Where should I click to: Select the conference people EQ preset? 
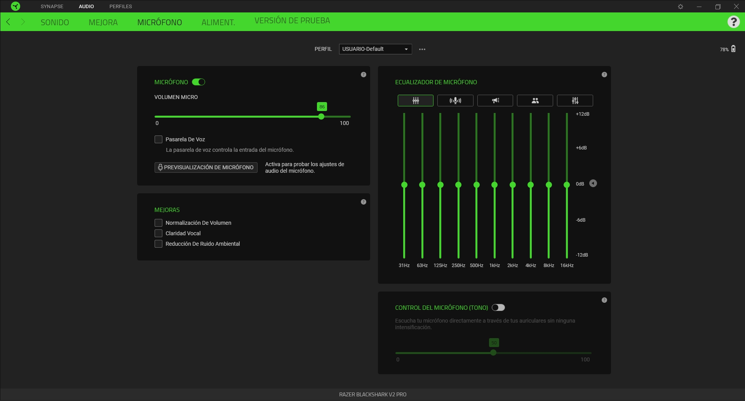coord(535,101)
